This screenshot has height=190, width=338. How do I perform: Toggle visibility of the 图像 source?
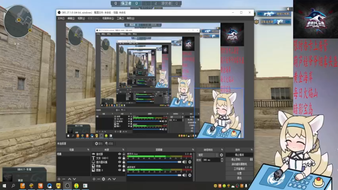(120, 166)
